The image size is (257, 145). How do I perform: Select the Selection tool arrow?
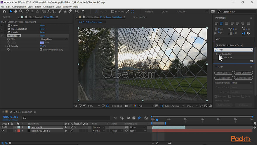(11, 11)
